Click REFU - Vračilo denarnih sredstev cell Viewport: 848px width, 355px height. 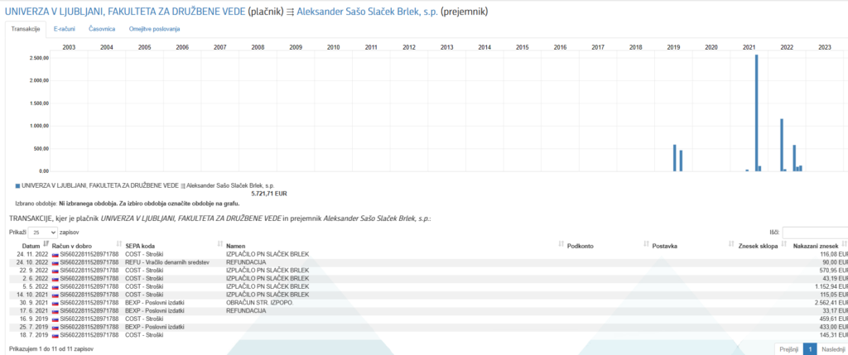tap(167, 262)
